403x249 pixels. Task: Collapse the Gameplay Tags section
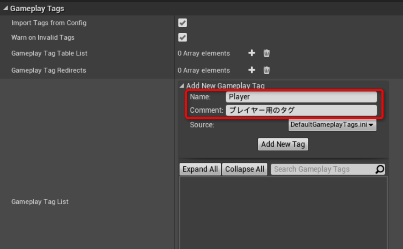(5, 9)
